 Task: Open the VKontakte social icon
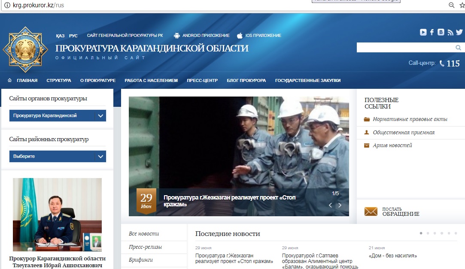click(441, 32)
